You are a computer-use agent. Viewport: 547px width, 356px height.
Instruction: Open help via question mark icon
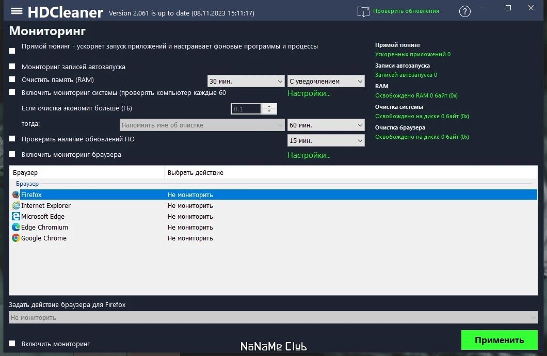coord(464,11)
